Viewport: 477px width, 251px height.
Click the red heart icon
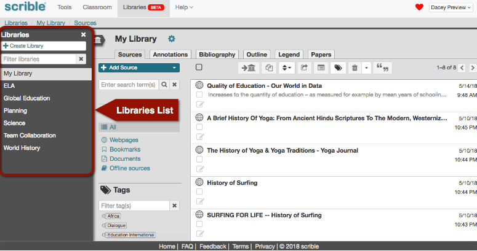(x=419, y=7)
